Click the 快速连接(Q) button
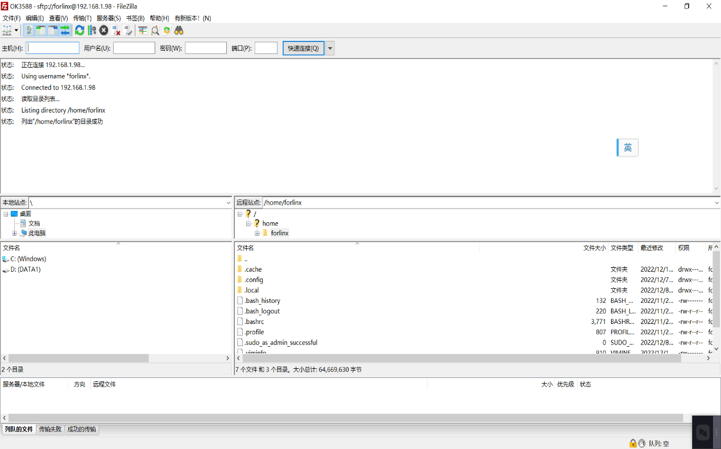 click(x=304, y=48)
